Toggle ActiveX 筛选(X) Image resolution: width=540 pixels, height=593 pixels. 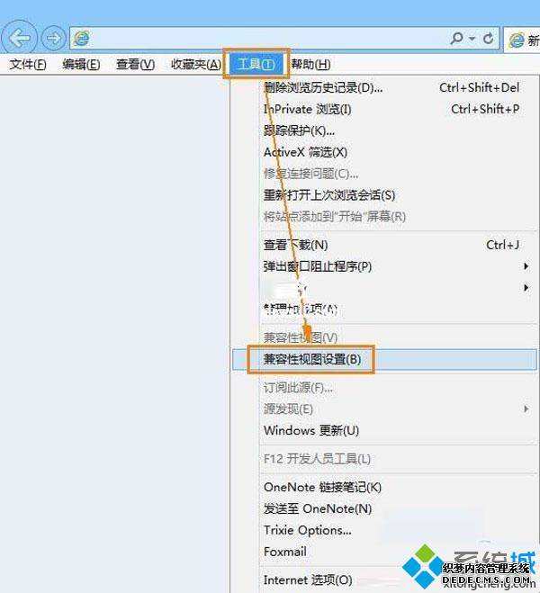click(x=384, y=152)
